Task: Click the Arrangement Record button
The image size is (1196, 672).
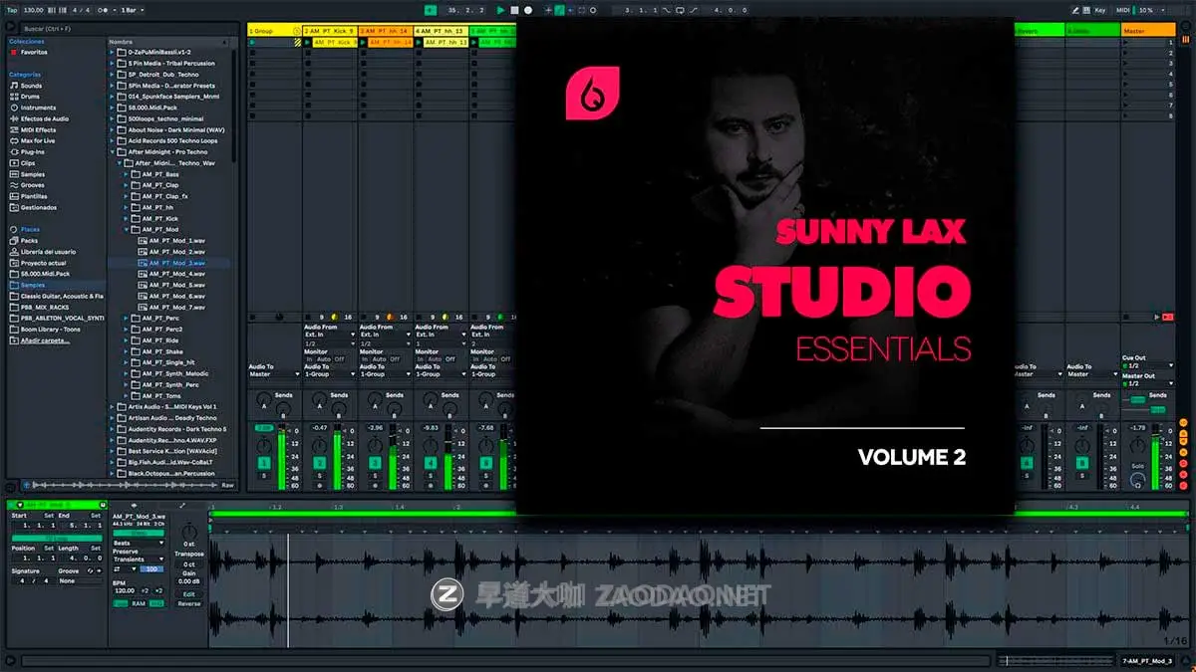Action: point(528,10)
